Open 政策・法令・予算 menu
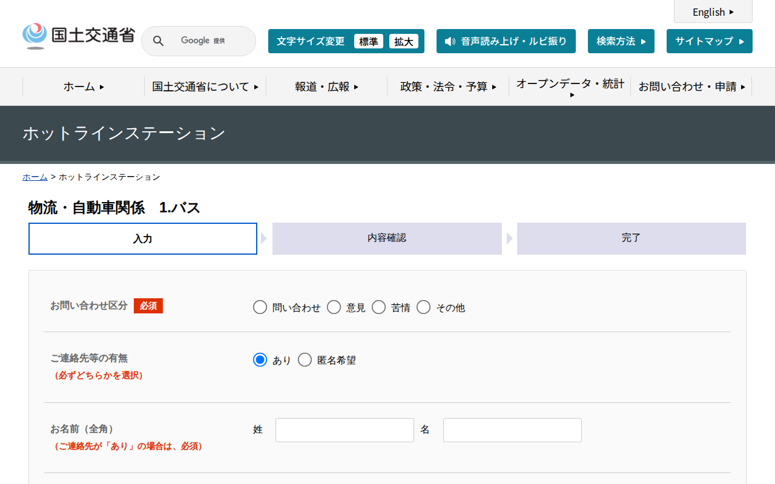 point(448,87)
